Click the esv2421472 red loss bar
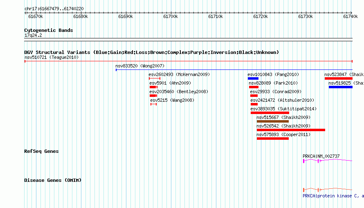 point(254,104)
